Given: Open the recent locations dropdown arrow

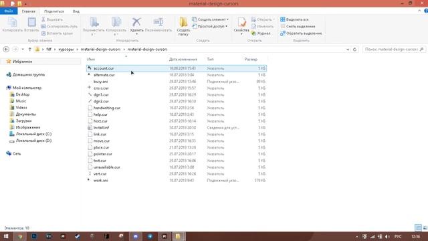Looking at the screenshot, I should click(23, 50).
